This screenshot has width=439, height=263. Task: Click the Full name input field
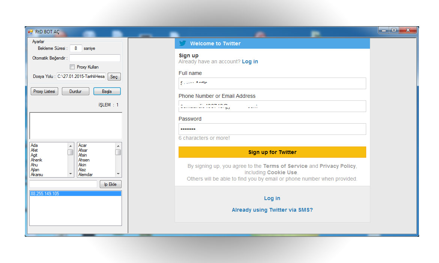point(272,83)
